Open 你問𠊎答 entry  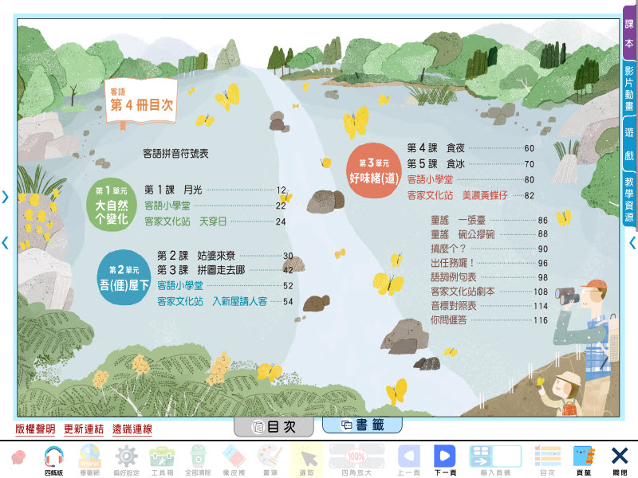click(x=490, y=320)
